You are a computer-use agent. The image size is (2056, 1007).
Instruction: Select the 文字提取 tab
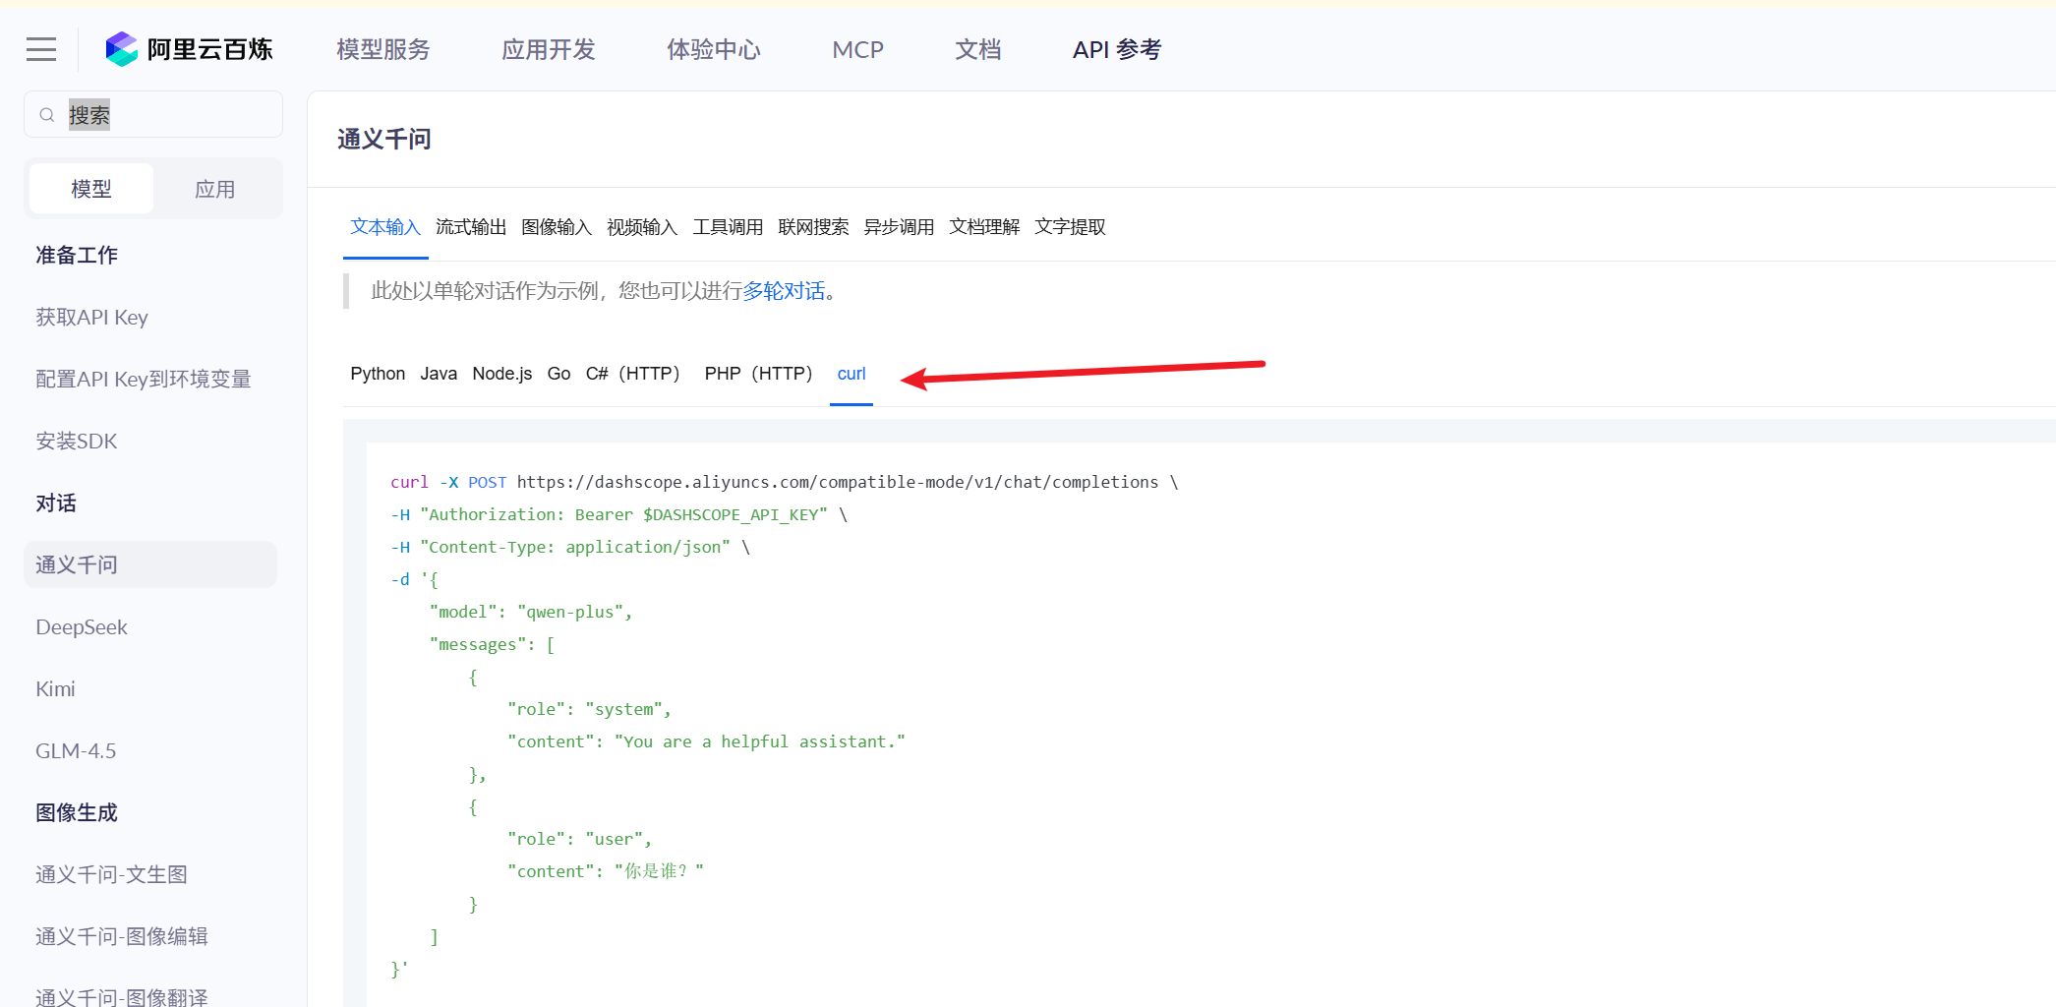pos(1070,227)
